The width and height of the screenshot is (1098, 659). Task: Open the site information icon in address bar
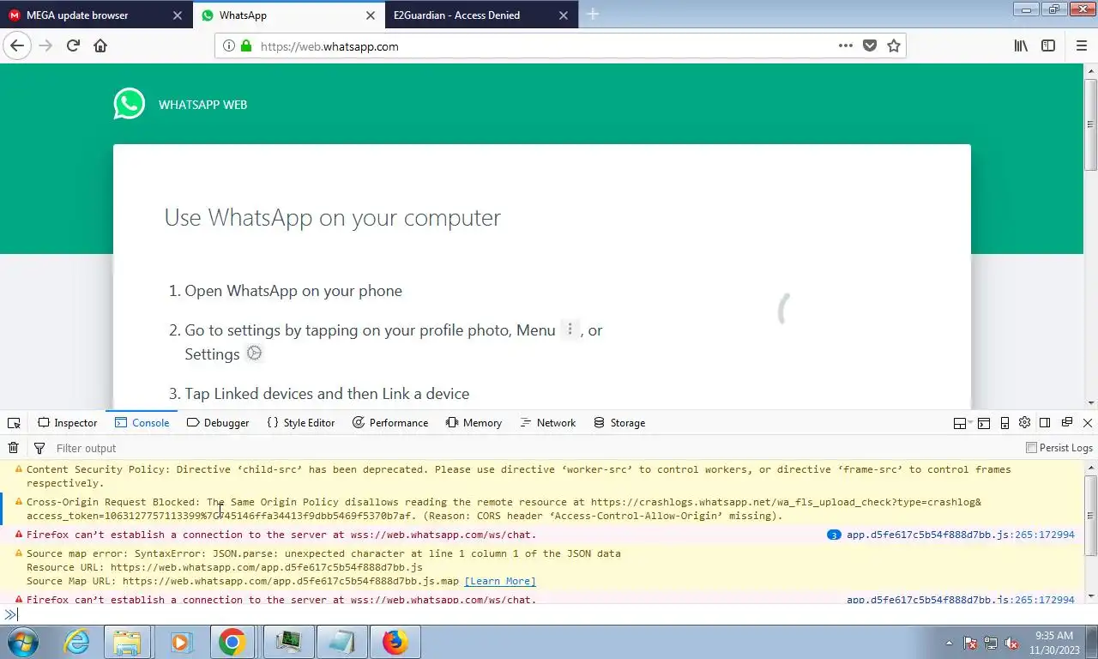[x=229, y=46]
